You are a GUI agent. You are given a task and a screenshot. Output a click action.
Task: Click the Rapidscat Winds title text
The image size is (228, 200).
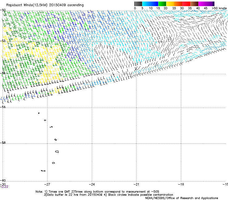[45, 5]
